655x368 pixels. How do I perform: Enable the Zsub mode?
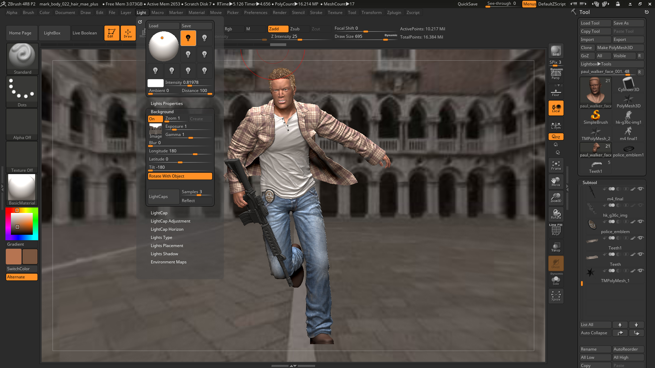tap(299, 29)
